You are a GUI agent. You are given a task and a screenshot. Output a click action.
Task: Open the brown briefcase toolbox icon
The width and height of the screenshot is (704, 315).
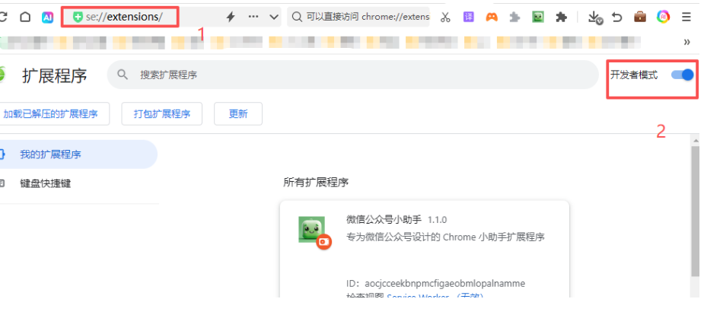(x=640, y=17)
